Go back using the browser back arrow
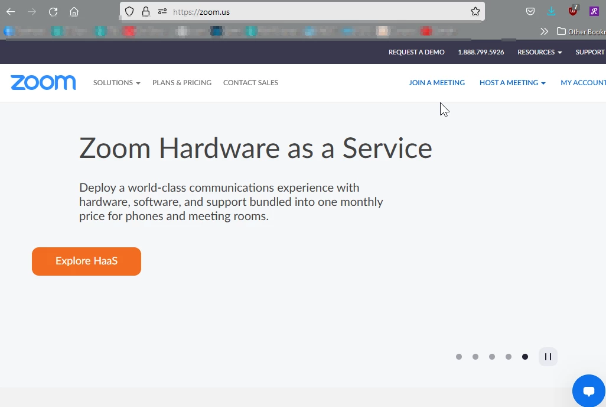The height and width of the screenshot is (407, 606). tap(11, 12)
